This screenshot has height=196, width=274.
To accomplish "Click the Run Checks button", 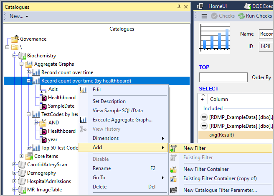I will click(x=255, y=16).
